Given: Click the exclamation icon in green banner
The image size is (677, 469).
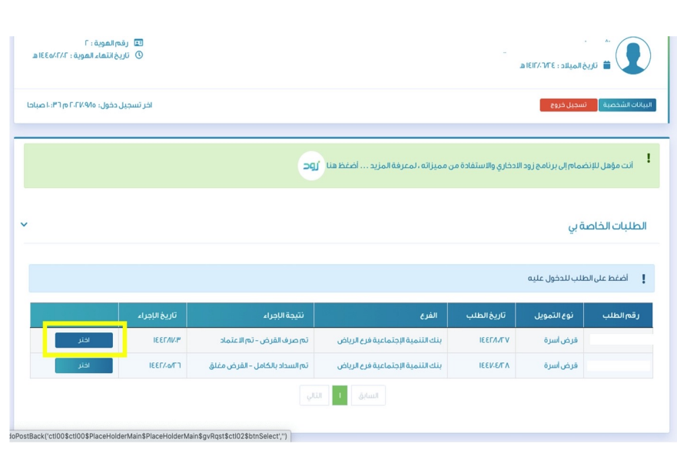Looking at the screenshot, I should click(x=648, y=158).
